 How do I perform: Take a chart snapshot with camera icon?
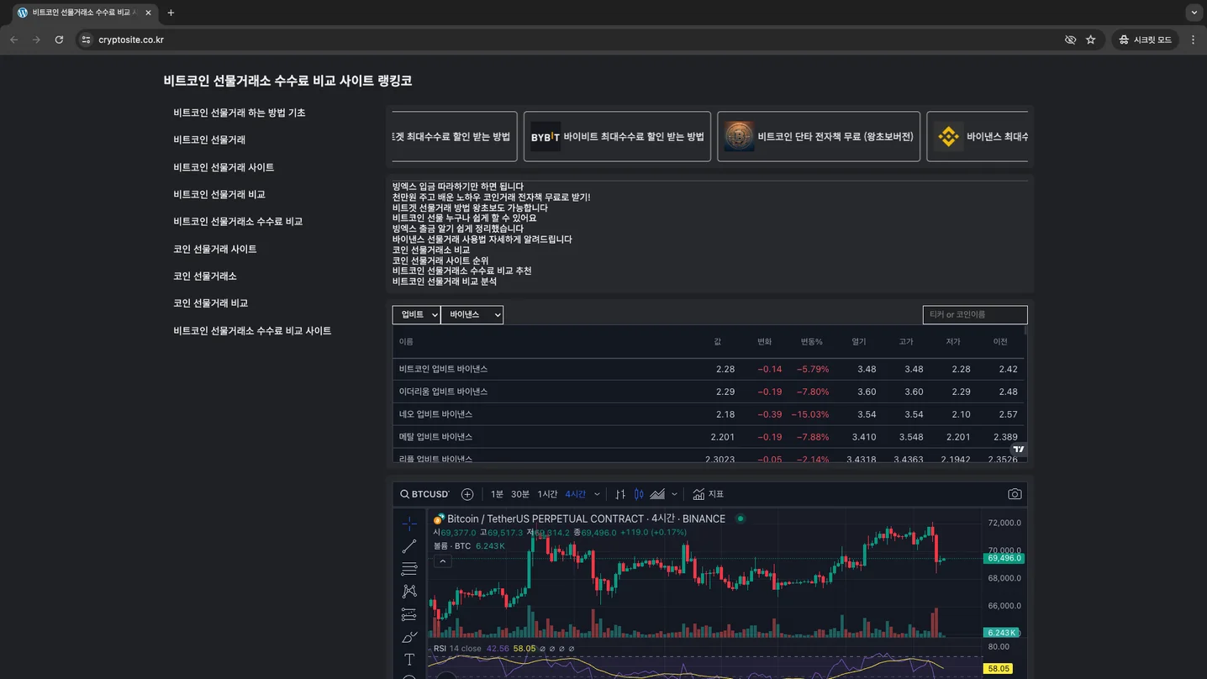[x=1015, y=494]
